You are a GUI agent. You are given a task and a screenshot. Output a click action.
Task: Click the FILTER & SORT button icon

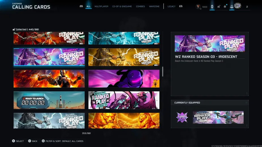(x=43, y=141)
